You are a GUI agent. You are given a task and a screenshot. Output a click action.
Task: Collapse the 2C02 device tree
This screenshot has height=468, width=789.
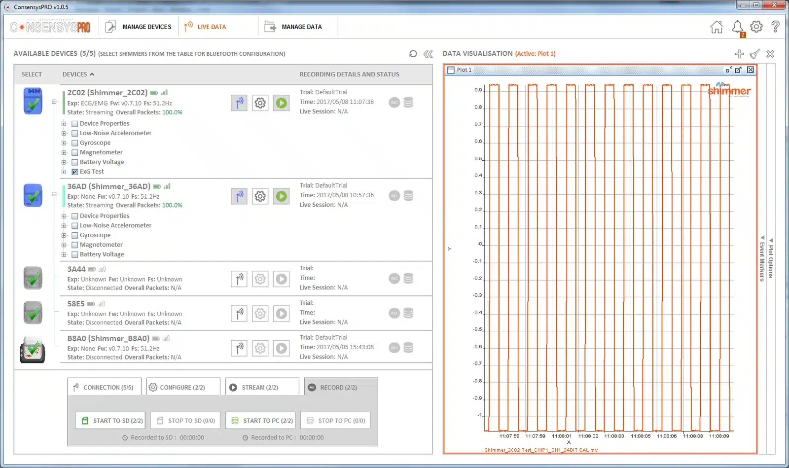tap(54, 102)
